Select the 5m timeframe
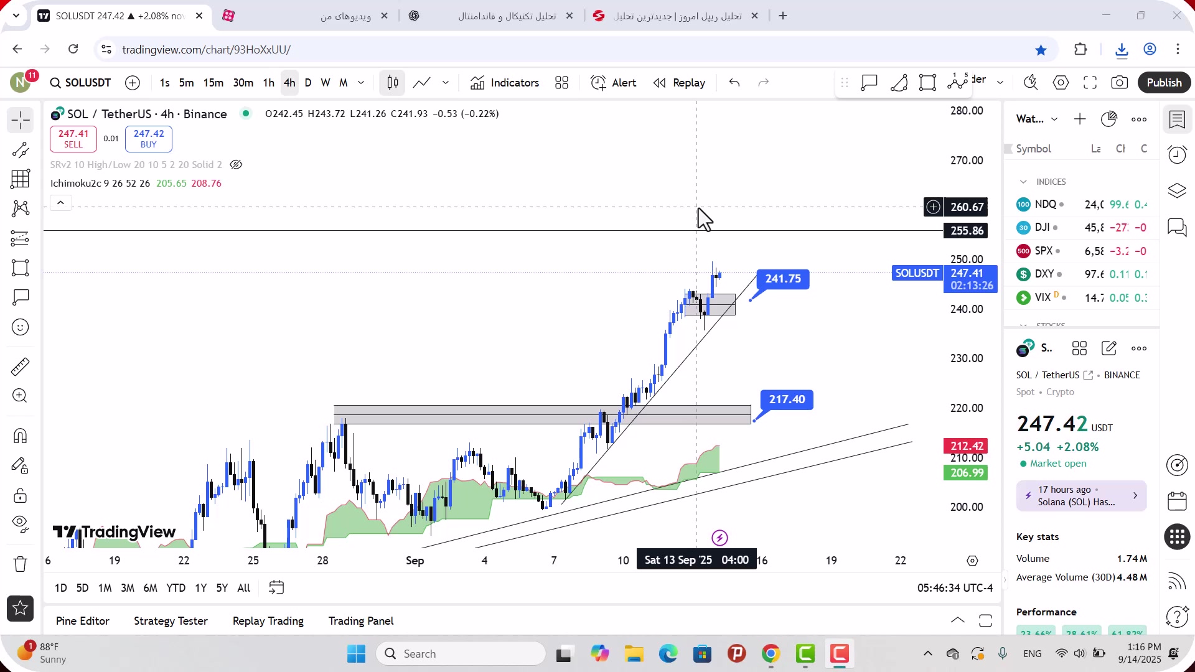This screenshot has height=672, width=1195. (186, 83)
